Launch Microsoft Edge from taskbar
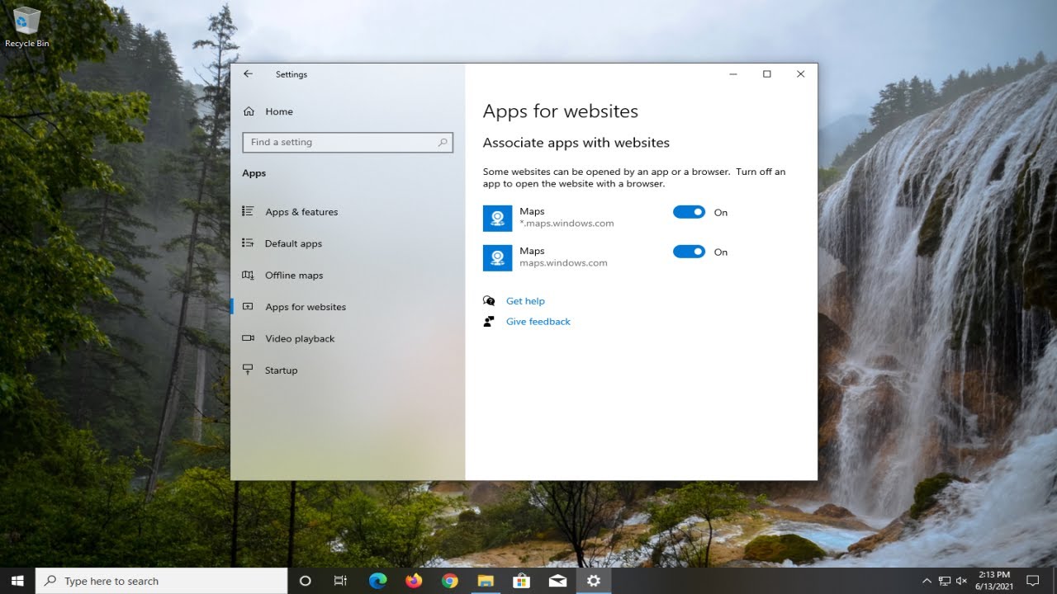This screenshot has height=594, width=1057. pos(377,581)
